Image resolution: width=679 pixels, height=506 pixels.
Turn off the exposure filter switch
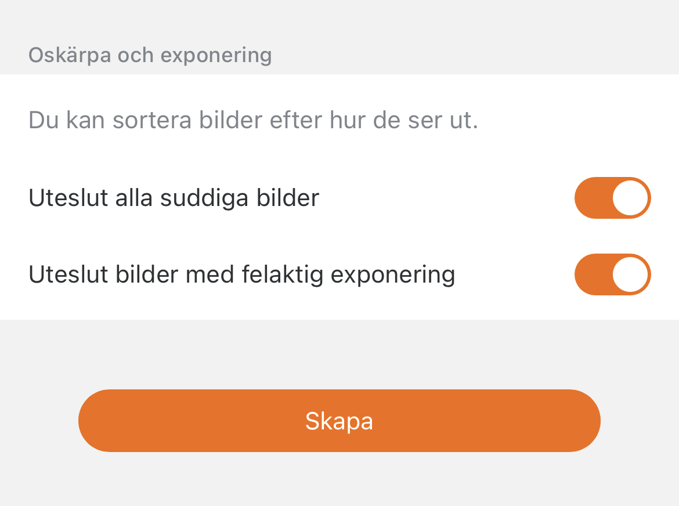pos(612,274)
